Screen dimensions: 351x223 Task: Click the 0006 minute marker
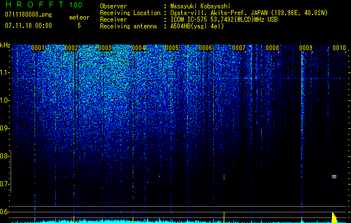[x=205, y=48]
